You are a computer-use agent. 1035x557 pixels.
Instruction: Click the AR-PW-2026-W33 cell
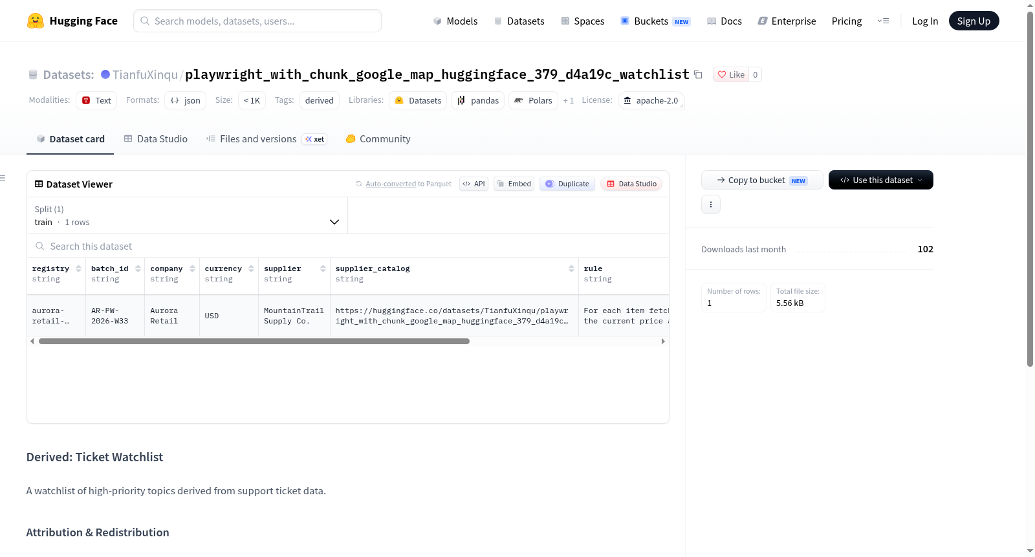[x=115, y=316]
